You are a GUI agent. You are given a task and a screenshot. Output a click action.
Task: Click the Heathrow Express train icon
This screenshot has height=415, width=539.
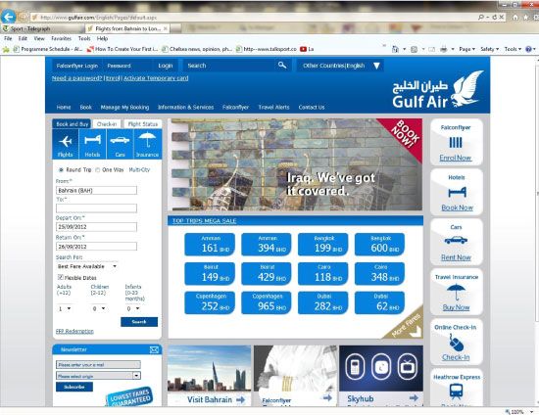(x=456, y=392)
